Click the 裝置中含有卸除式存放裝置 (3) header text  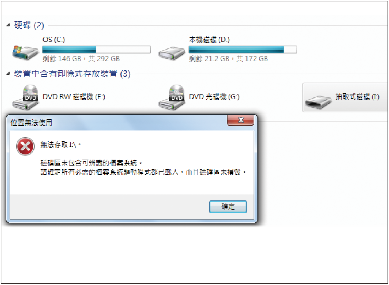pyautogui.click(x=72, y=74)
